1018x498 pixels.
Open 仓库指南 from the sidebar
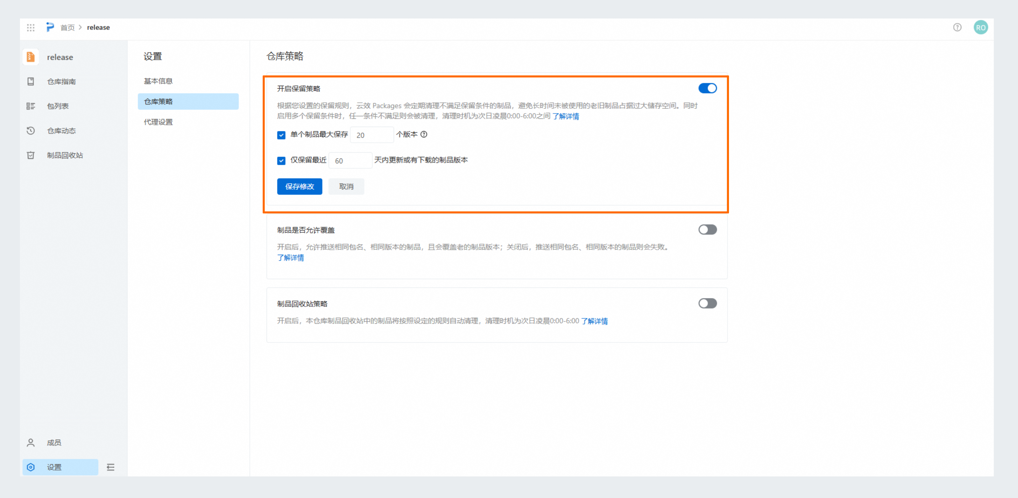[61, 81]
